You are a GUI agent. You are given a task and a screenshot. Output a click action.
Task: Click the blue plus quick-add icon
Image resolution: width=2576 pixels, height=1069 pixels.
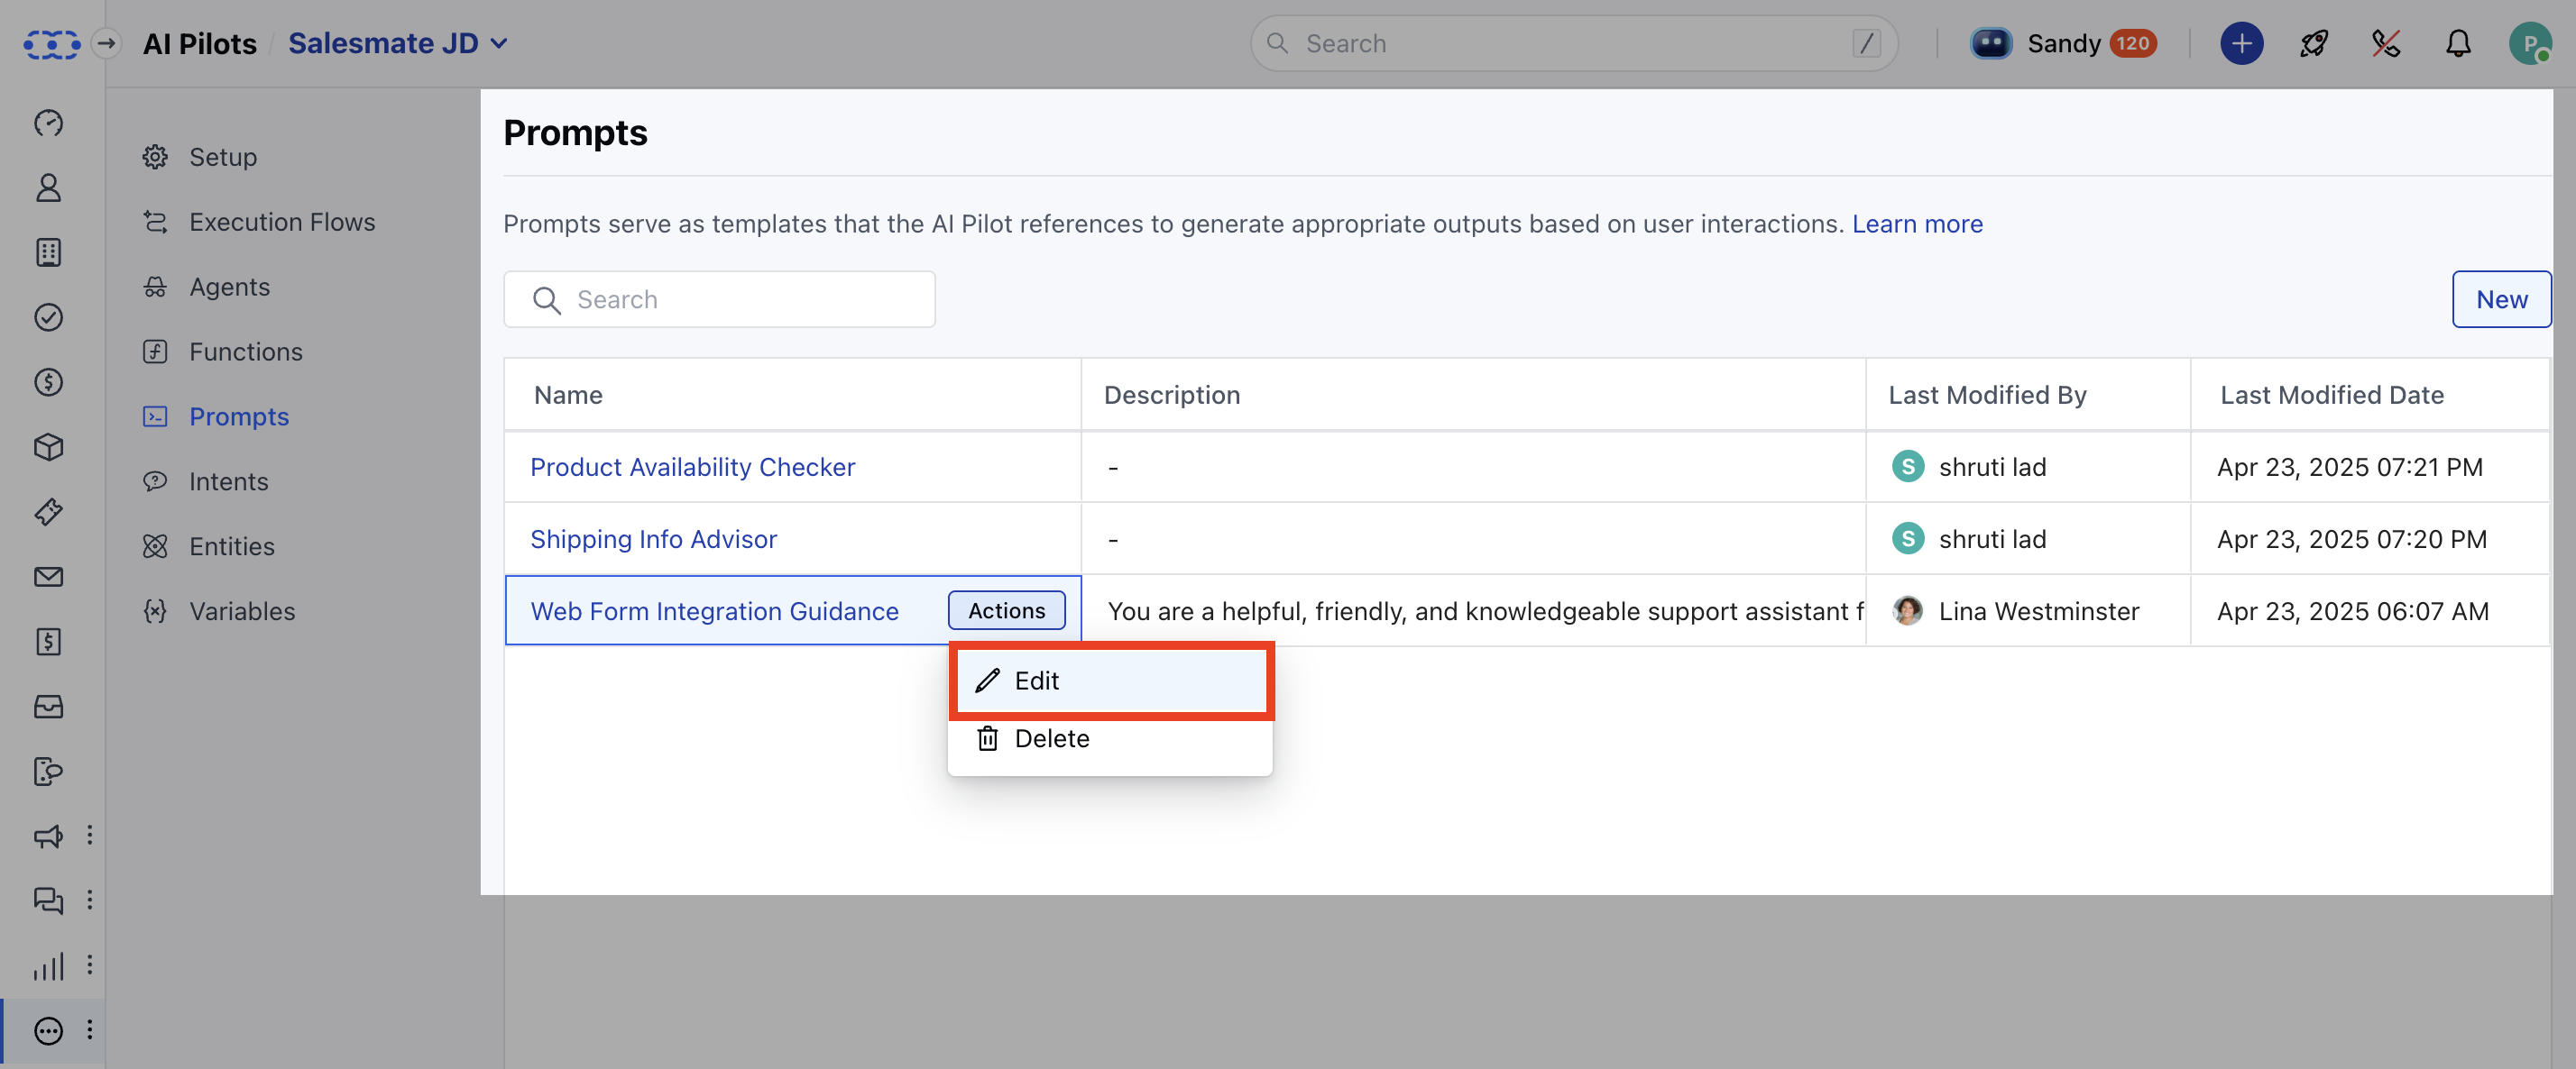pyautogui.click(x=2241, y=44)
